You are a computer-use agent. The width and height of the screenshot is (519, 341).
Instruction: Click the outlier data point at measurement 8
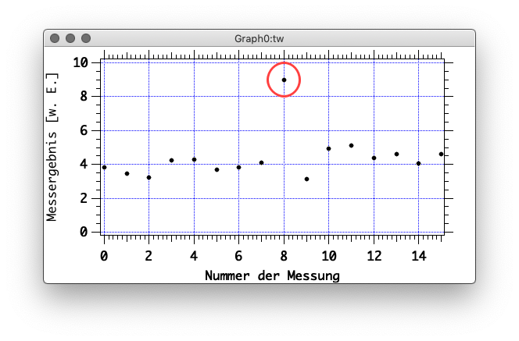(284, 80)
